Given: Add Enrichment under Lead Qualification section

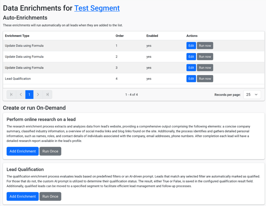Looking at the screenshot, I should tap(22, 196).
